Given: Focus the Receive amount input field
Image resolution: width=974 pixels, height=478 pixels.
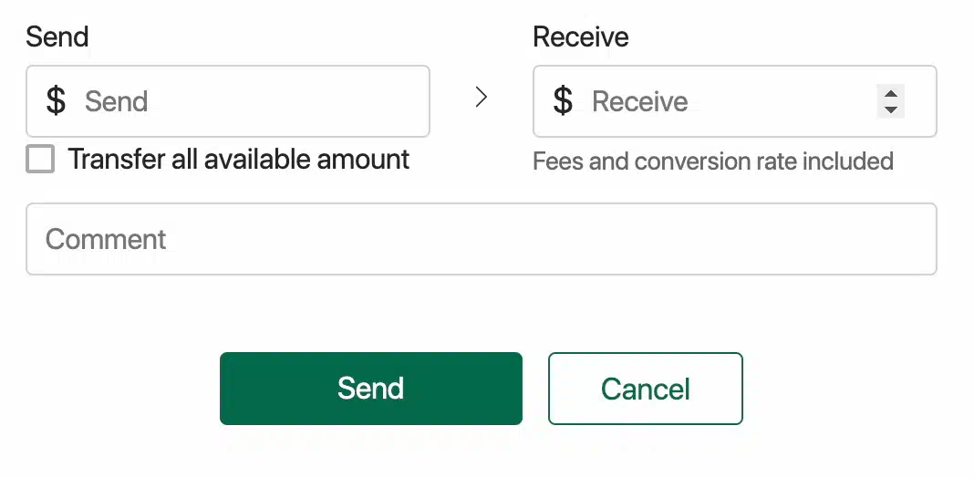Looking at the screenshot, I should click(x=735, y=101).
